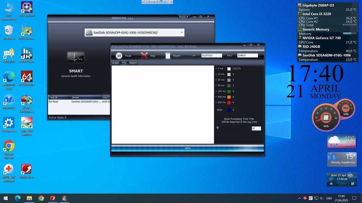Switch the ENG input language
The image size is (362, 203).
pos(329,198)
